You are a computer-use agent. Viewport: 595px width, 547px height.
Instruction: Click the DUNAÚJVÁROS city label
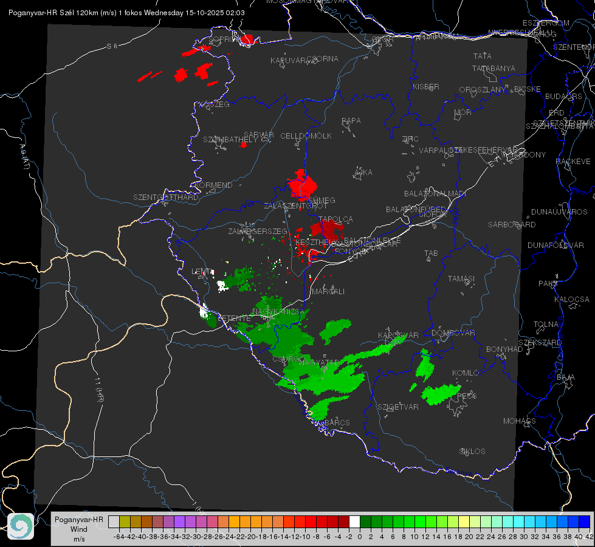point(559,212)
